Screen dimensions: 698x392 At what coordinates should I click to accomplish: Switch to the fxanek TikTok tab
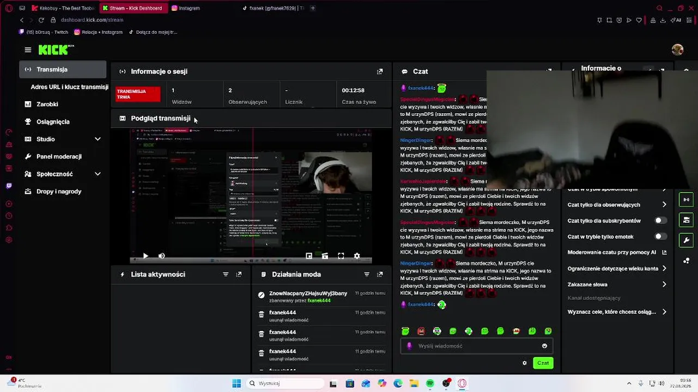click(274, 8)
